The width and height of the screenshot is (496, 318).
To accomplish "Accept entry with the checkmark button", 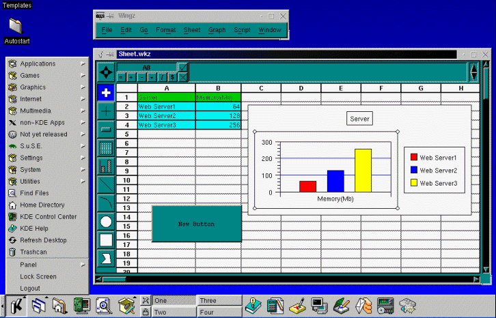I will [x=183, y=68].
